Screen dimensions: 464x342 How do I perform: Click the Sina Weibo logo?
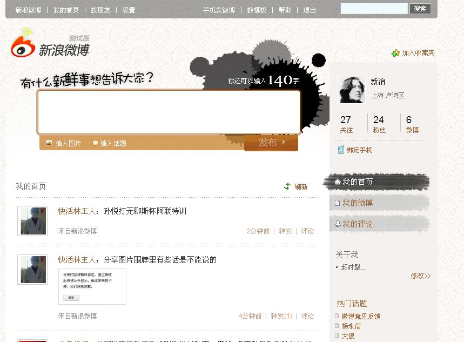pos(50,46)
